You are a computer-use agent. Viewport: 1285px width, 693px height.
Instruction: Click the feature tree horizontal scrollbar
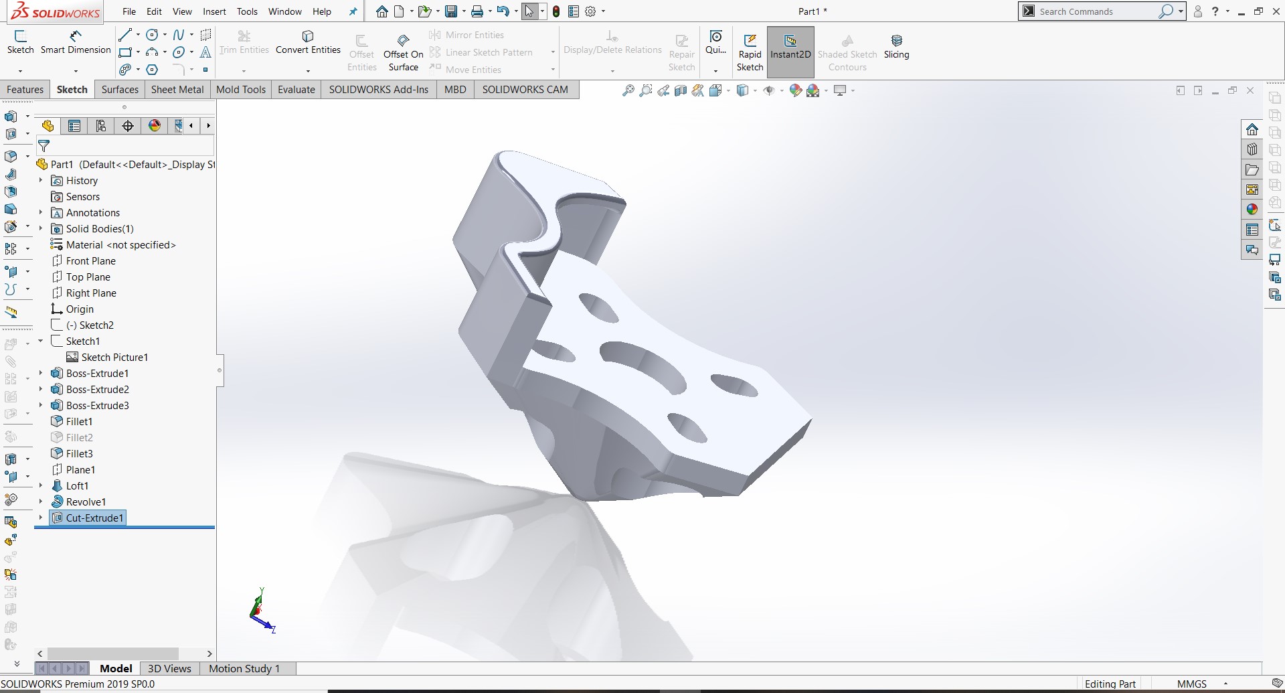pyautogui.click(x=112, y=653)
